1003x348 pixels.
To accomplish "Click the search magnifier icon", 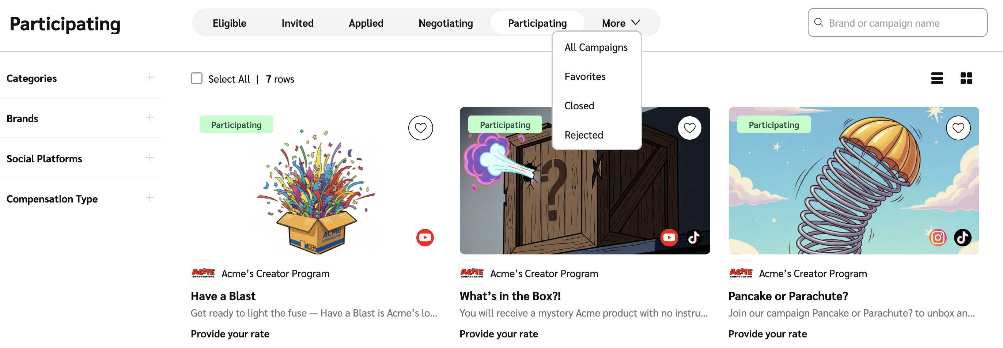I will coord(818,23).
